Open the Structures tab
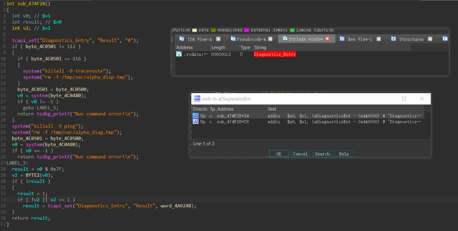Screen dimensions: 458x231 (x=411, y=39)
